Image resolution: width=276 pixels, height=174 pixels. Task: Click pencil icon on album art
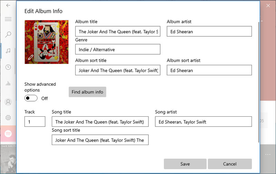point(31,57)
